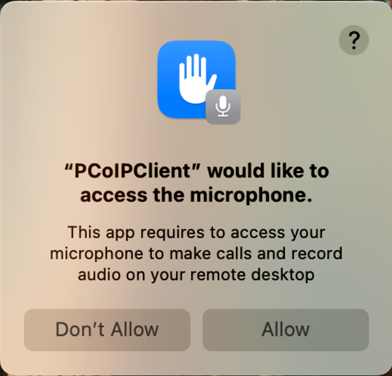Screen dimensions: 392x376
Task: Click the gray microphone badge icon
Action: (223, 106)
